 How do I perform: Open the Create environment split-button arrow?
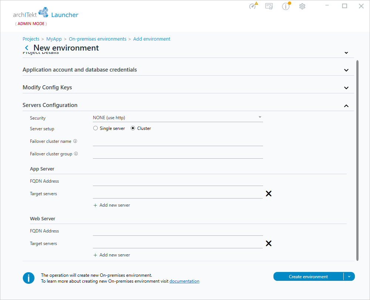tap(349, 276)
